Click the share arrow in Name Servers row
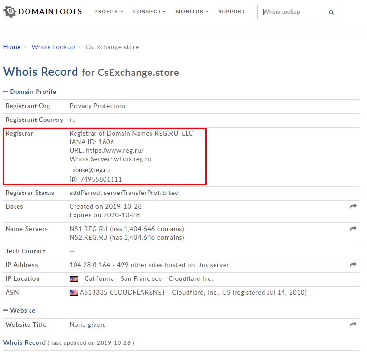367x361 pixels. [x=353, y=229]
